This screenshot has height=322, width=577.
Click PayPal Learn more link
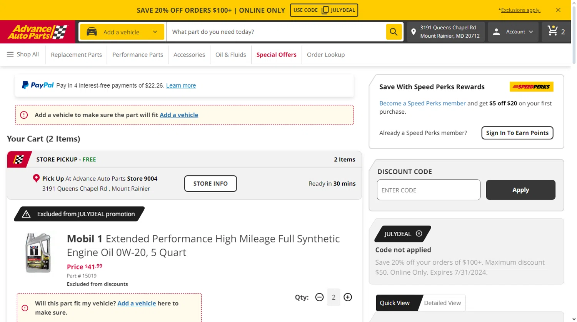click(181, 85)
